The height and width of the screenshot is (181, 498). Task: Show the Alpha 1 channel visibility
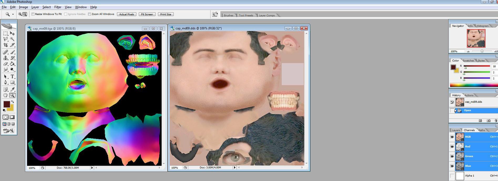[x=452, y=176]
